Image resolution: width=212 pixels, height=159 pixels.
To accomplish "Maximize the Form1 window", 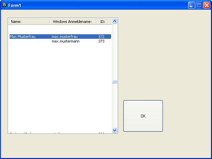I will 199,5.
